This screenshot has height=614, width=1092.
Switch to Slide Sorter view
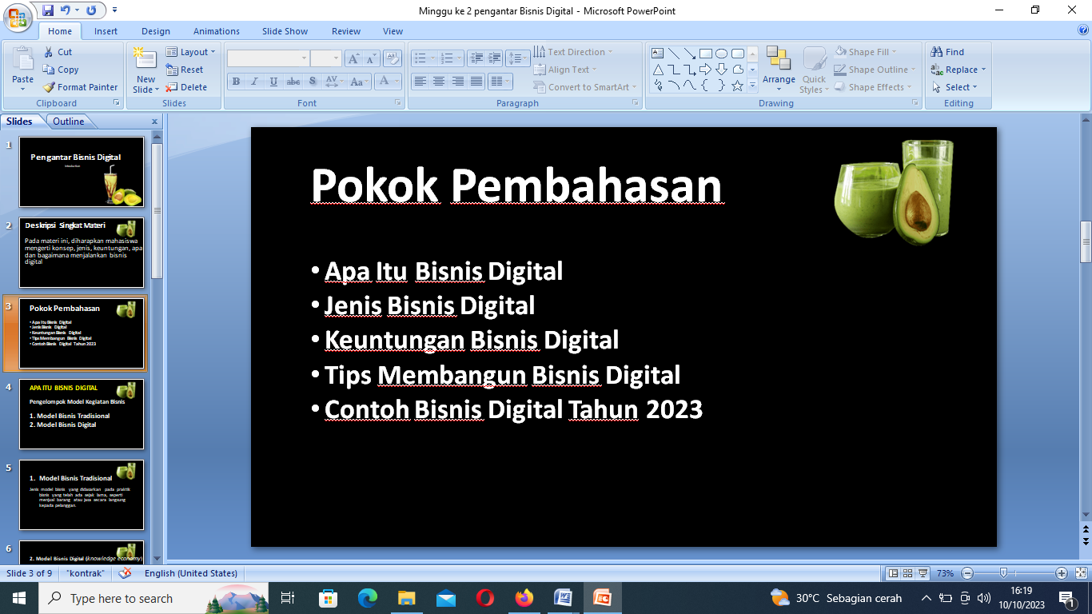pyautogui.click(x=908, y=573)
